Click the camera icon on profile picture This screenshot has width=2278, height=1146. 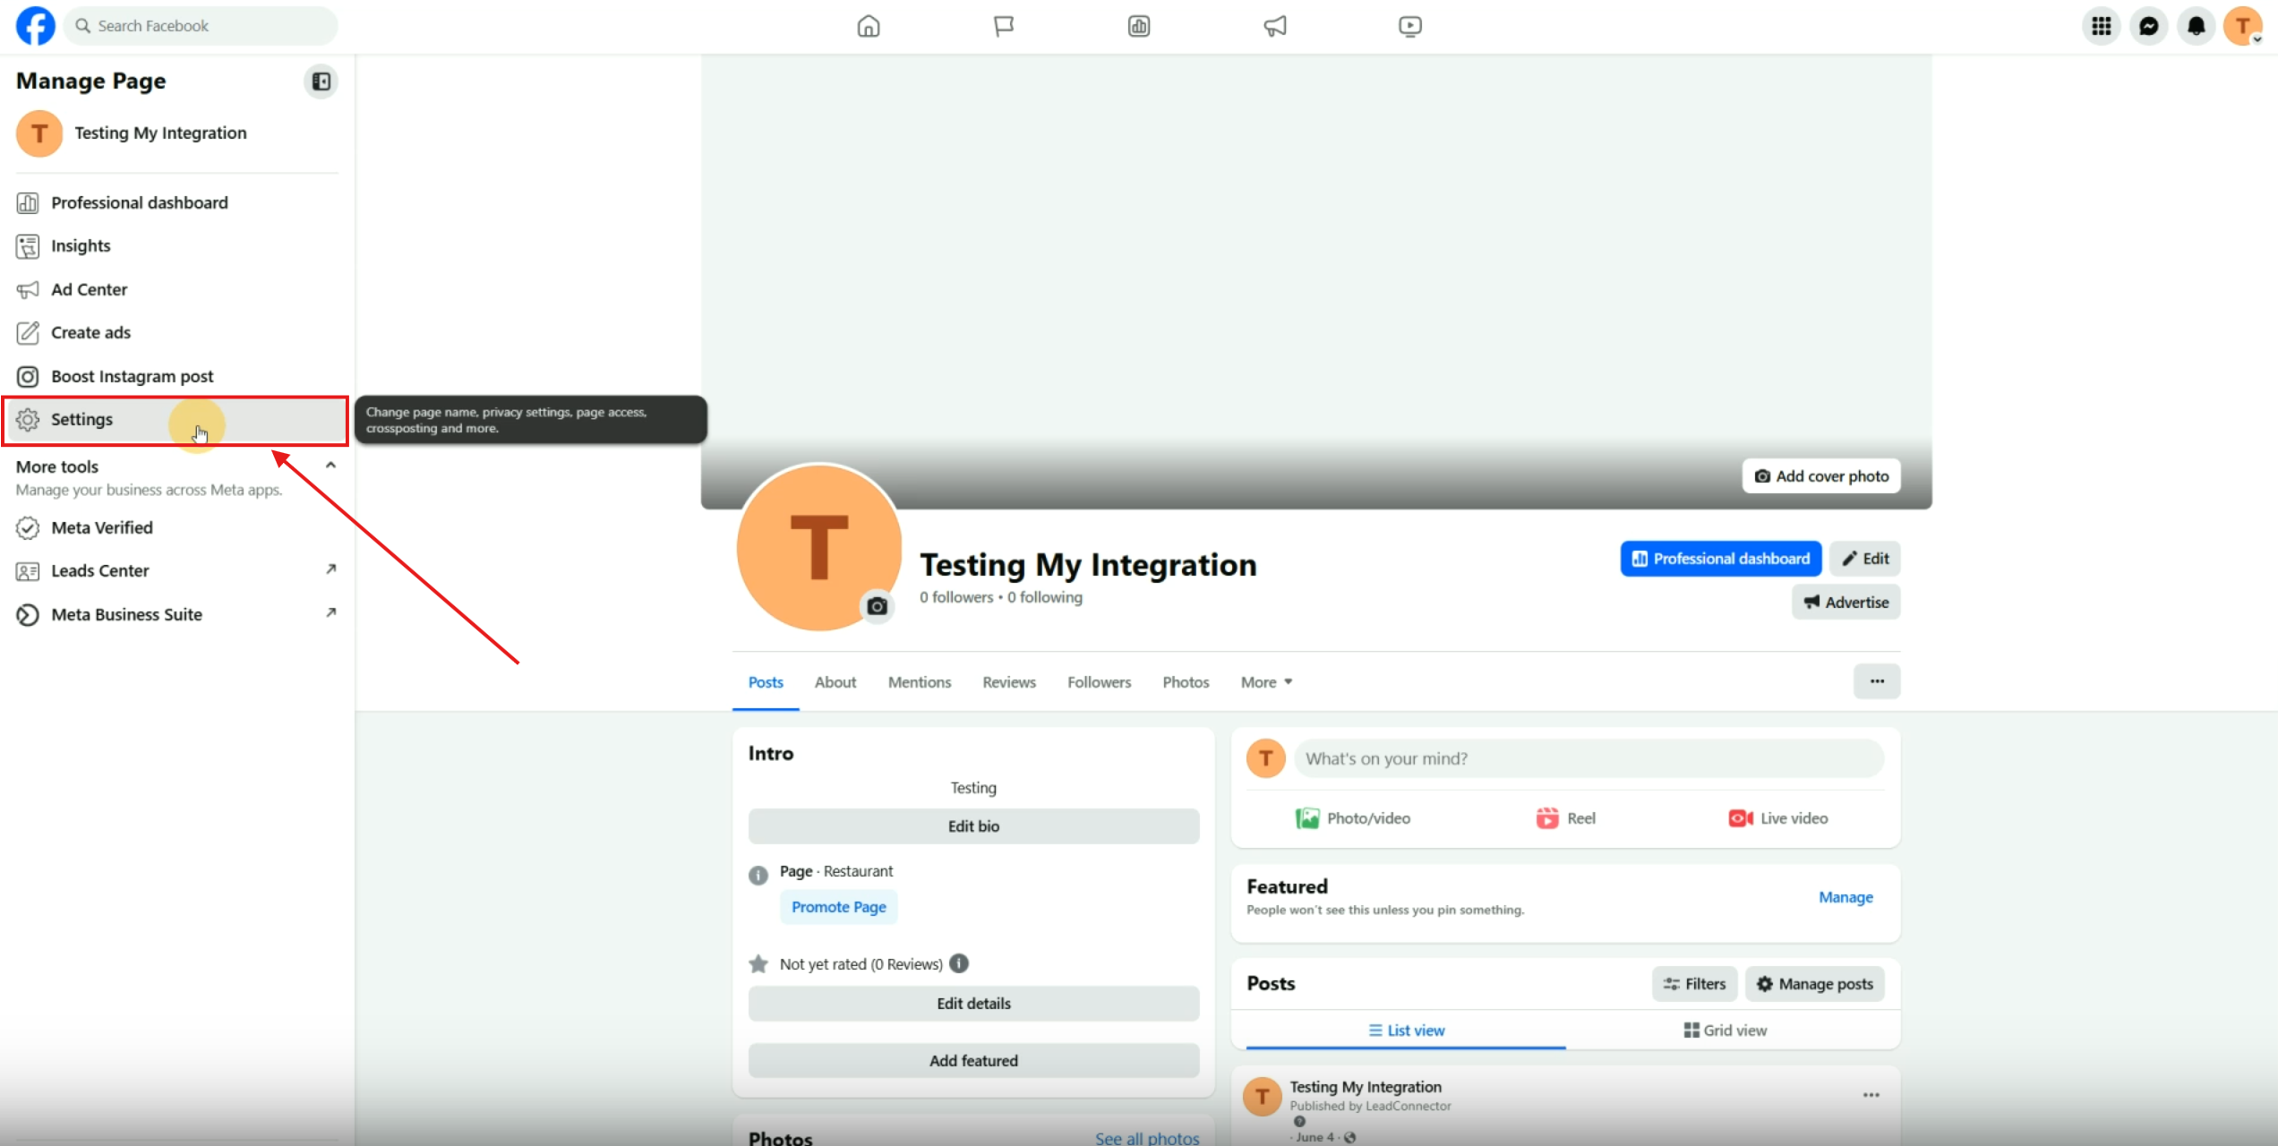pyautogui.click(x=878, y=606)
